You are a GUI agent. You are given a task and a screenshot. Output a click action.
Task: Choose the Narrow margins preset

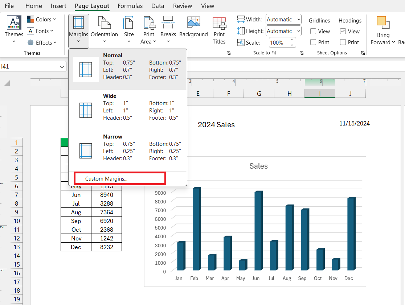[128, 151]
